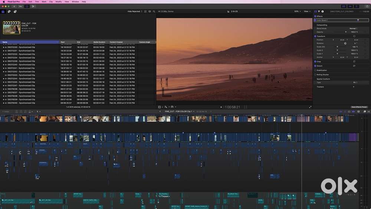Click the Share export icon
The width and height of the screenshot is (371, 209).
[366, 6]
